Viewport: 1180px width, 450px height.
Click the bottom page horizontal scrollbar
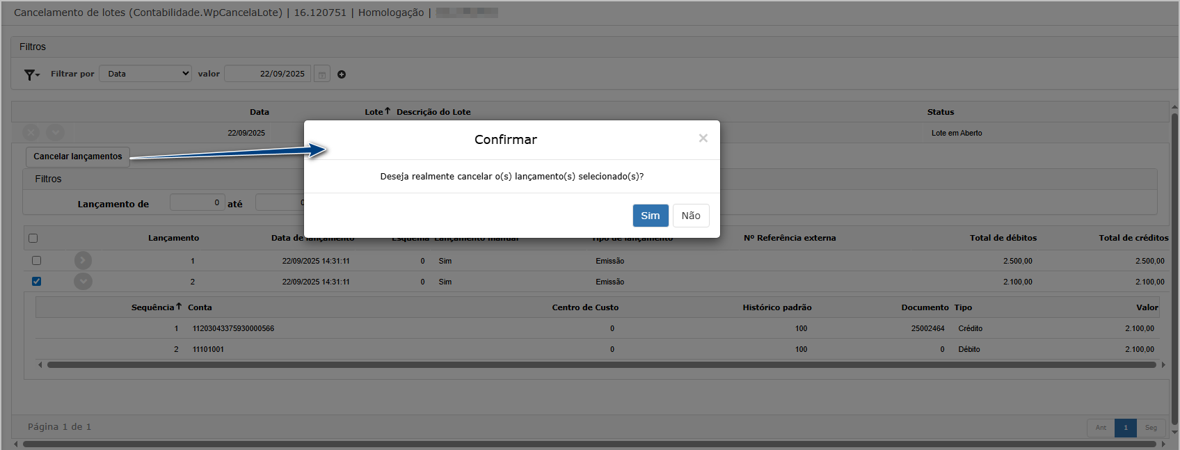[x=589, y=444]
